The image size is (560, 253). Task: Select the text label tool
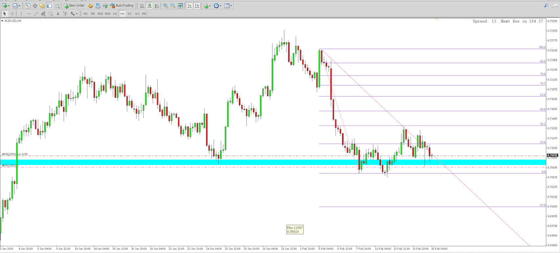point(65,13)
